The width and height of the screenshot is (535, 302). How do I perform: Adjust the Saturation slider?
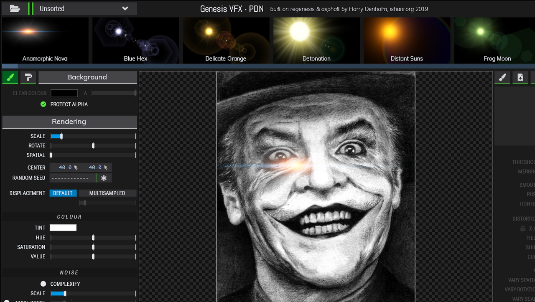pos(93,247)
